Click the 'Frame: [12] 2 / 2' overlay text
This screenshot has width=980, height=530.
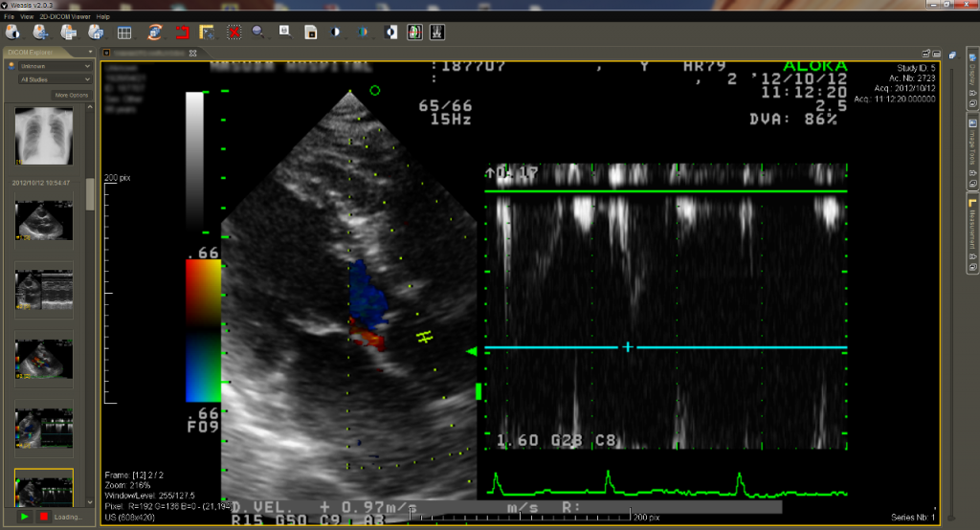(x=134, y=475)
